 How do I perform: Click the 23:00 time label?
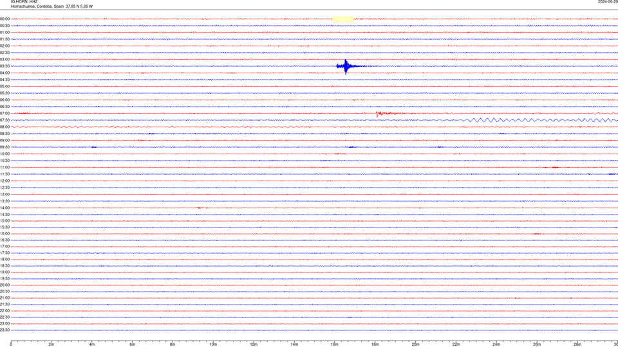5,324
